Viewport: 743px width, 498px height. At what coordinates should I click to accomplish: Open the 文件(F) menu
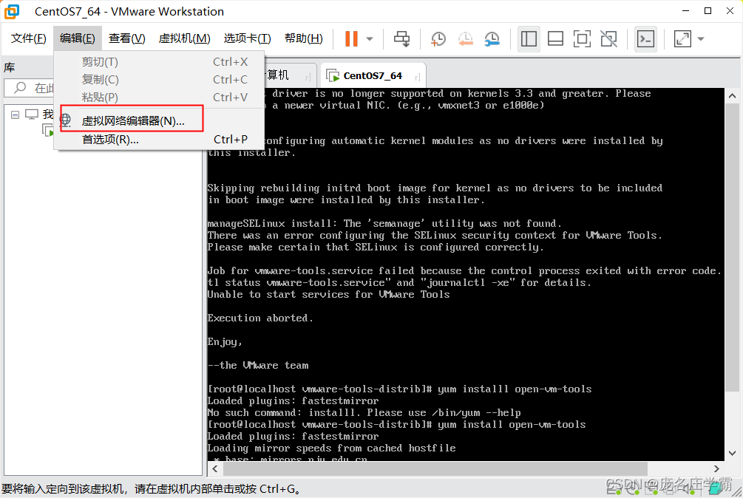click(x=28, y=38)
